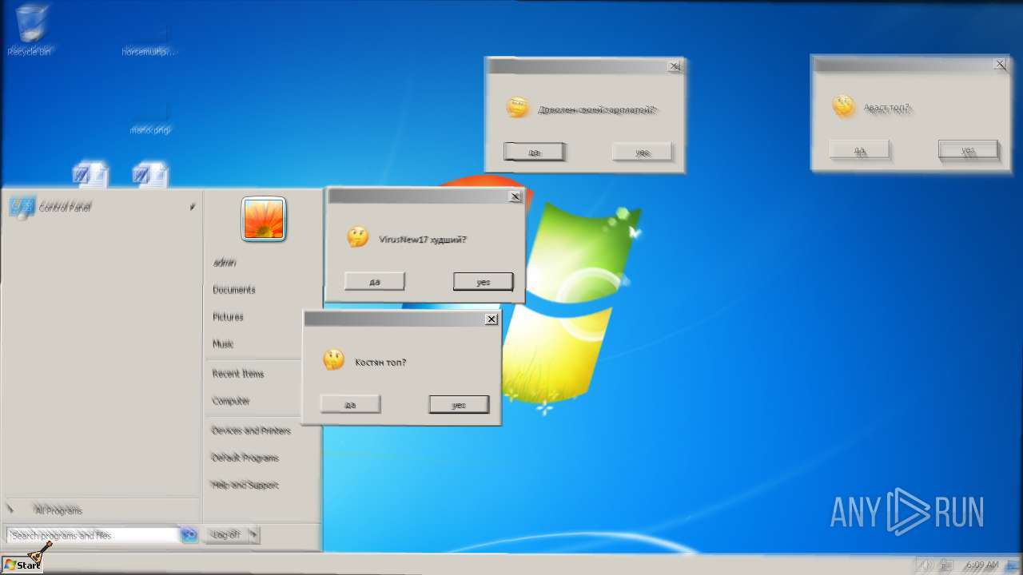Click the 6:09 AM clock
The height and width of the screenshot is (575, 1023).
981,565
